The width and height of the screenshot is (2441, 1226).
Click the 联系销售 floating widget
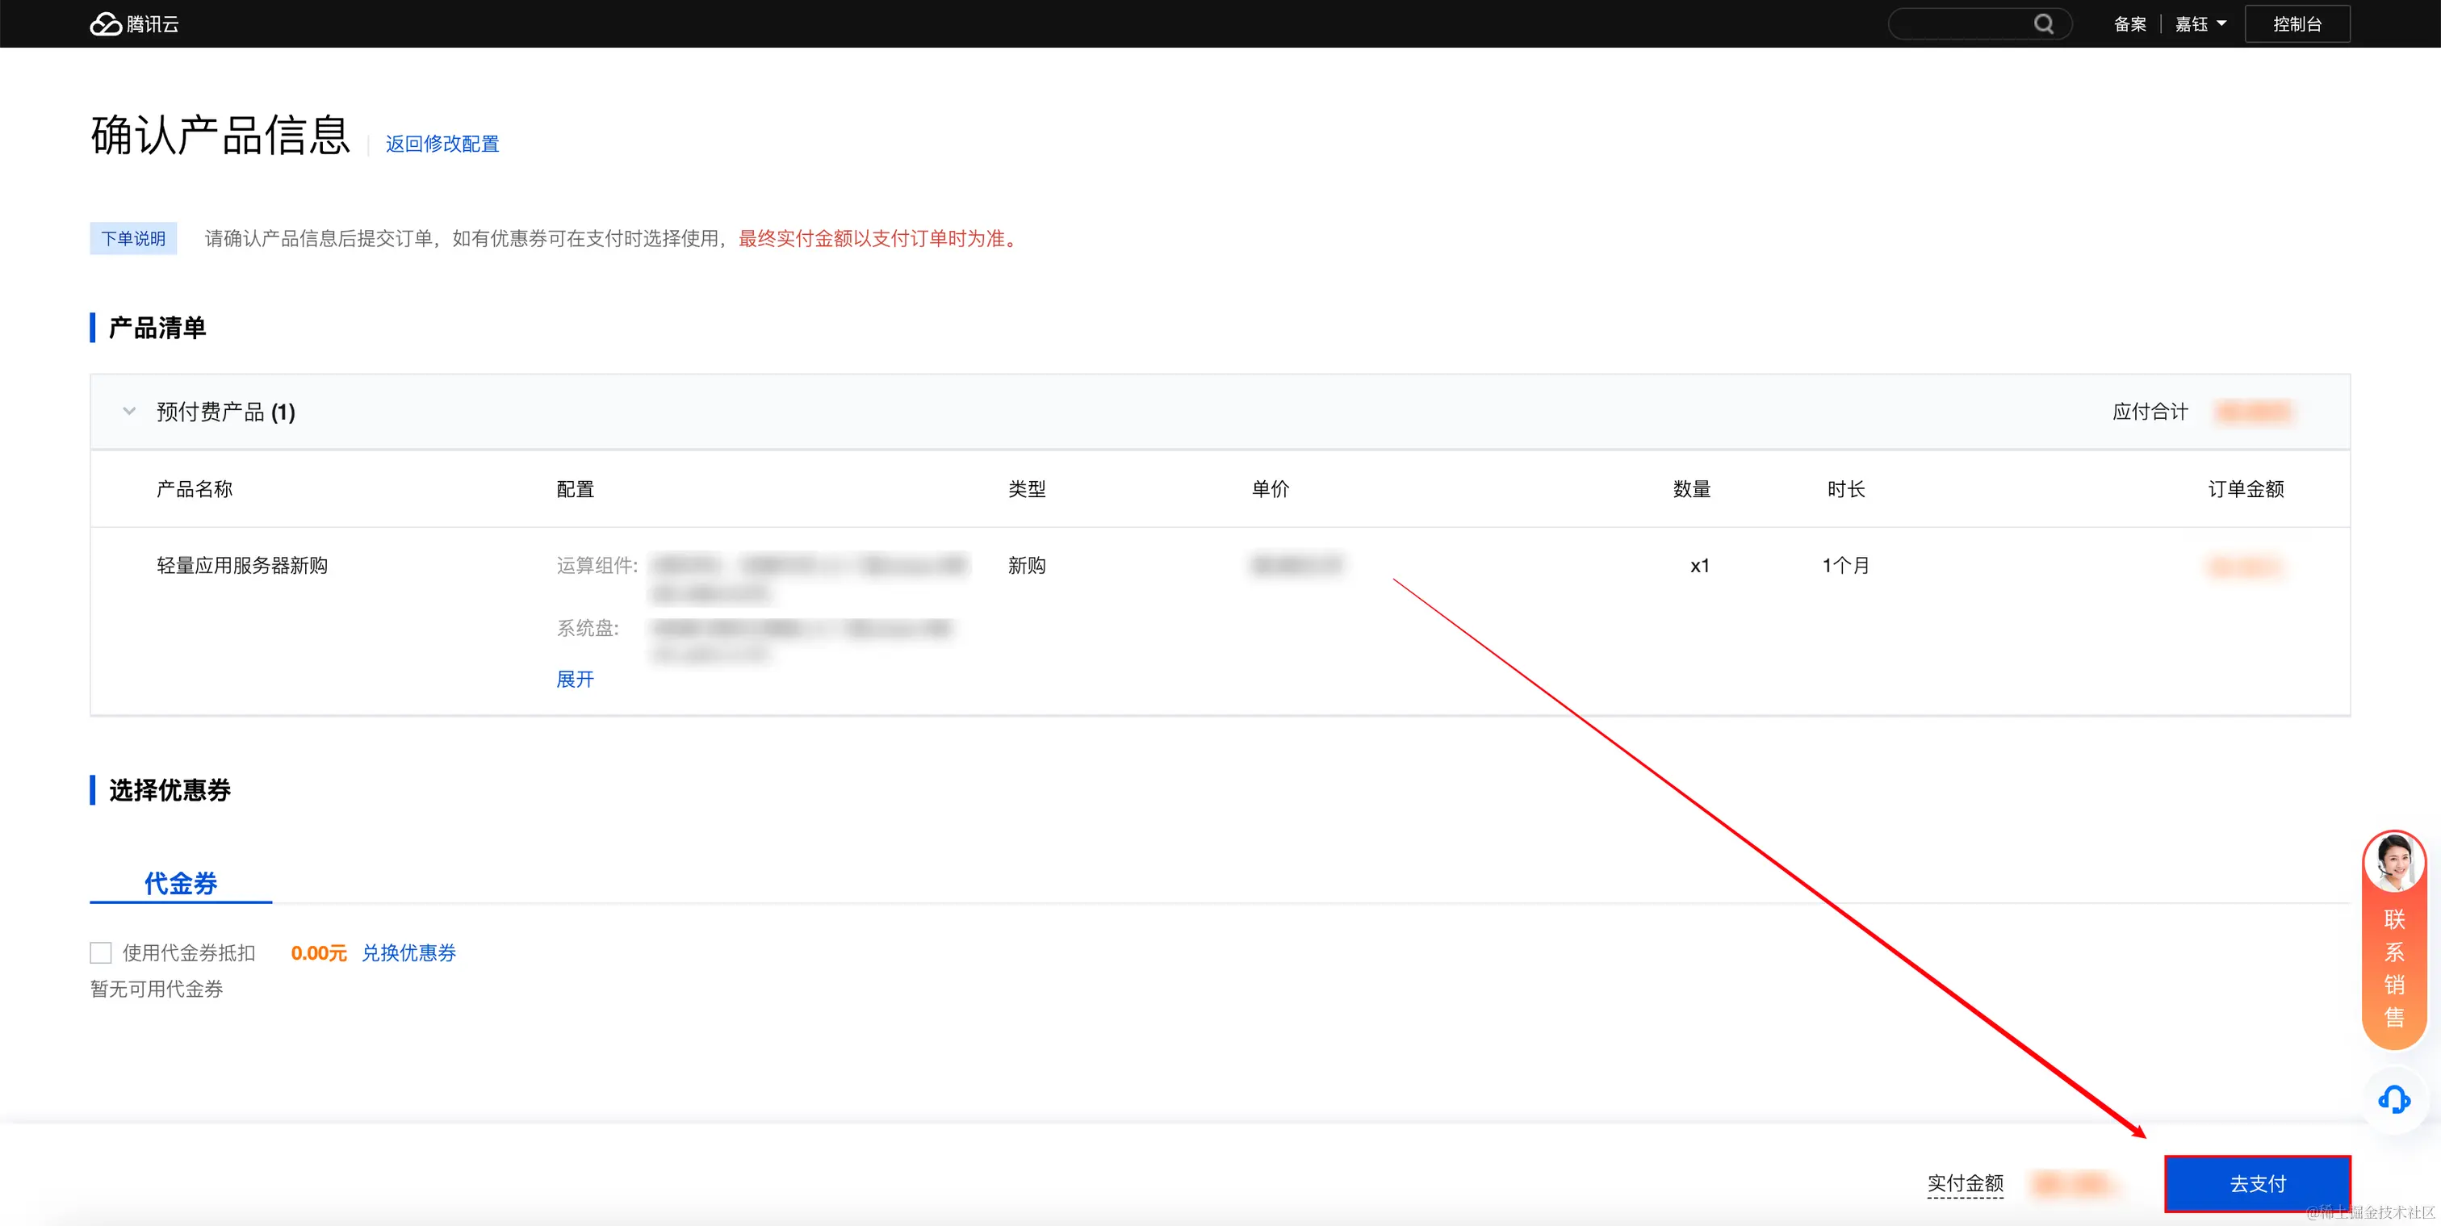(x=2393, y=968)
